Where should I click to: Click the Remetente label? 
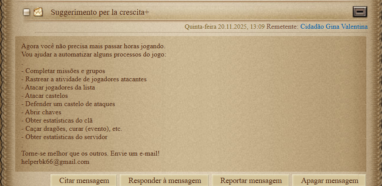(x=282, y=26)
